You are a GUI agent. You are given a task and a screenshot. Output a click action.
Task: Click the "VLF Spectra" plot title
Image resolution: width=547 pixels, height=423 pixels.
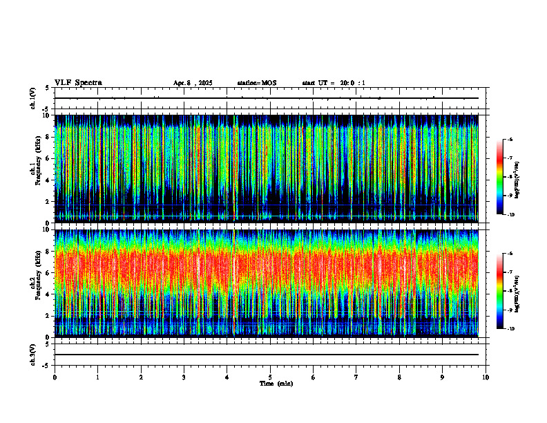[78, 83]
